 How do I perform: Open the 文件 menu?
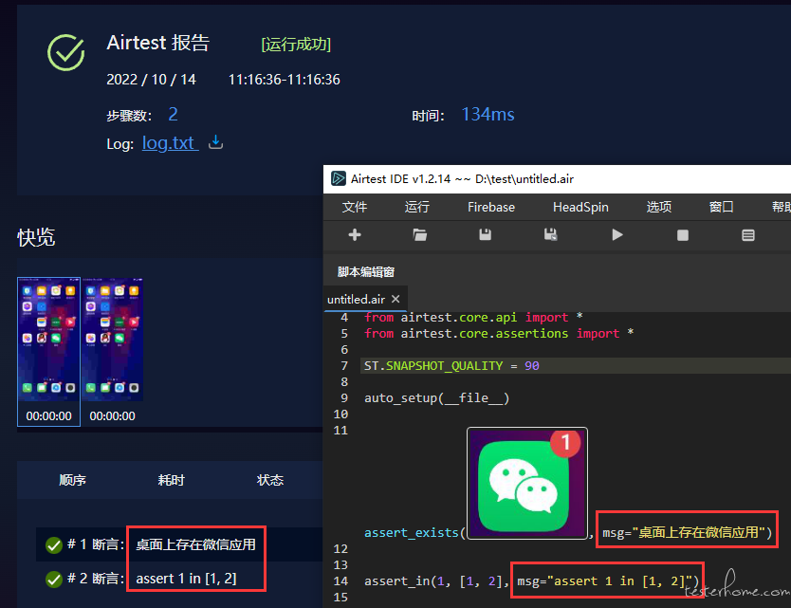pos(354,207)
